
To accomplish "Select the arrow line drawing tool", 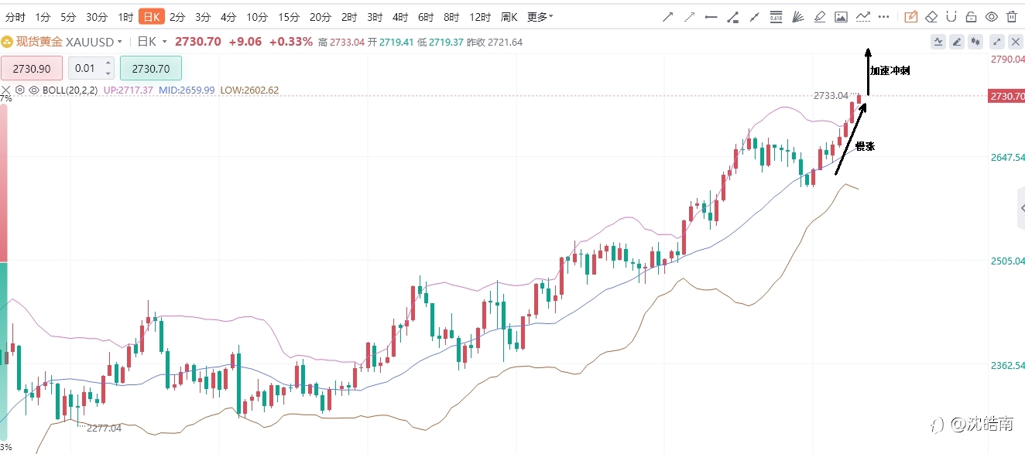I will click(x=668, y=16).
